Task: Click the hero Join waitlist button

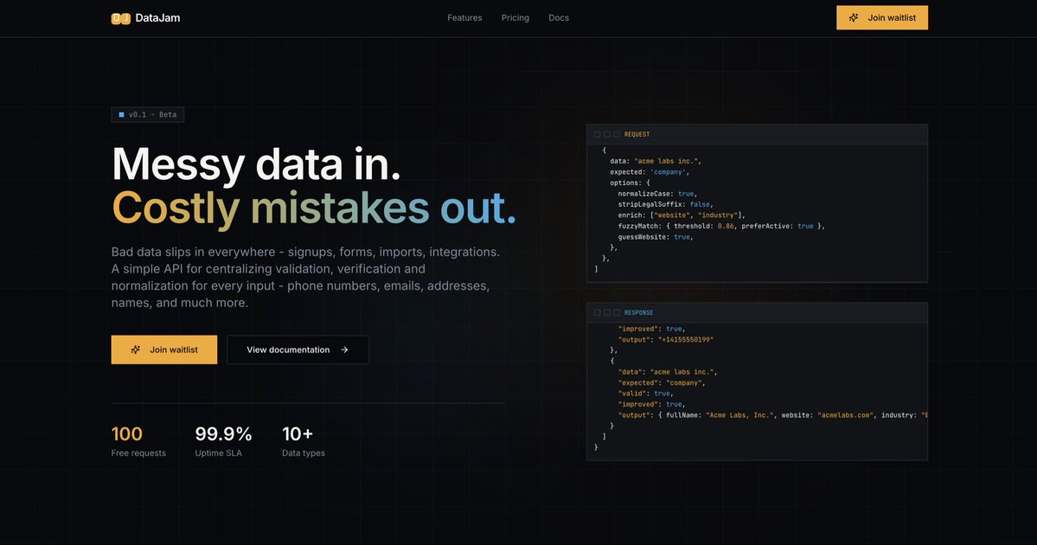Action: [x=164, y=349]
